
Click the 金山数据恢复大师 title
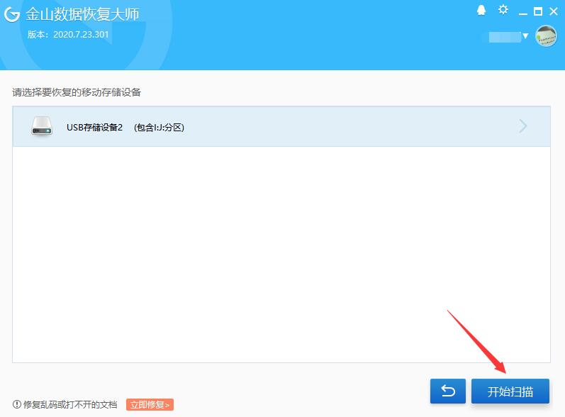pyautogui.click(x=82, y=14)
